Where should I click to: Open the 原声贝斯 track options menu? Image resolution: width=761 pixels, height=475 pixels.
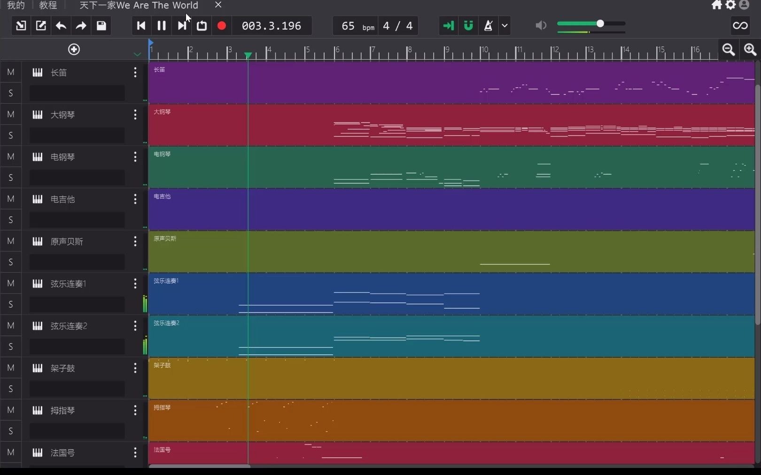point(135,241)
